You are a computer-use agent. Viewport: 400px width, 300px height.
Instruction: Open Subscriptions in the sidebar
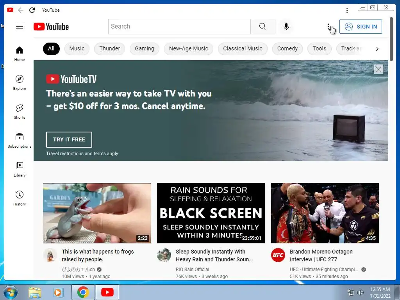click(x=20, y=141)
